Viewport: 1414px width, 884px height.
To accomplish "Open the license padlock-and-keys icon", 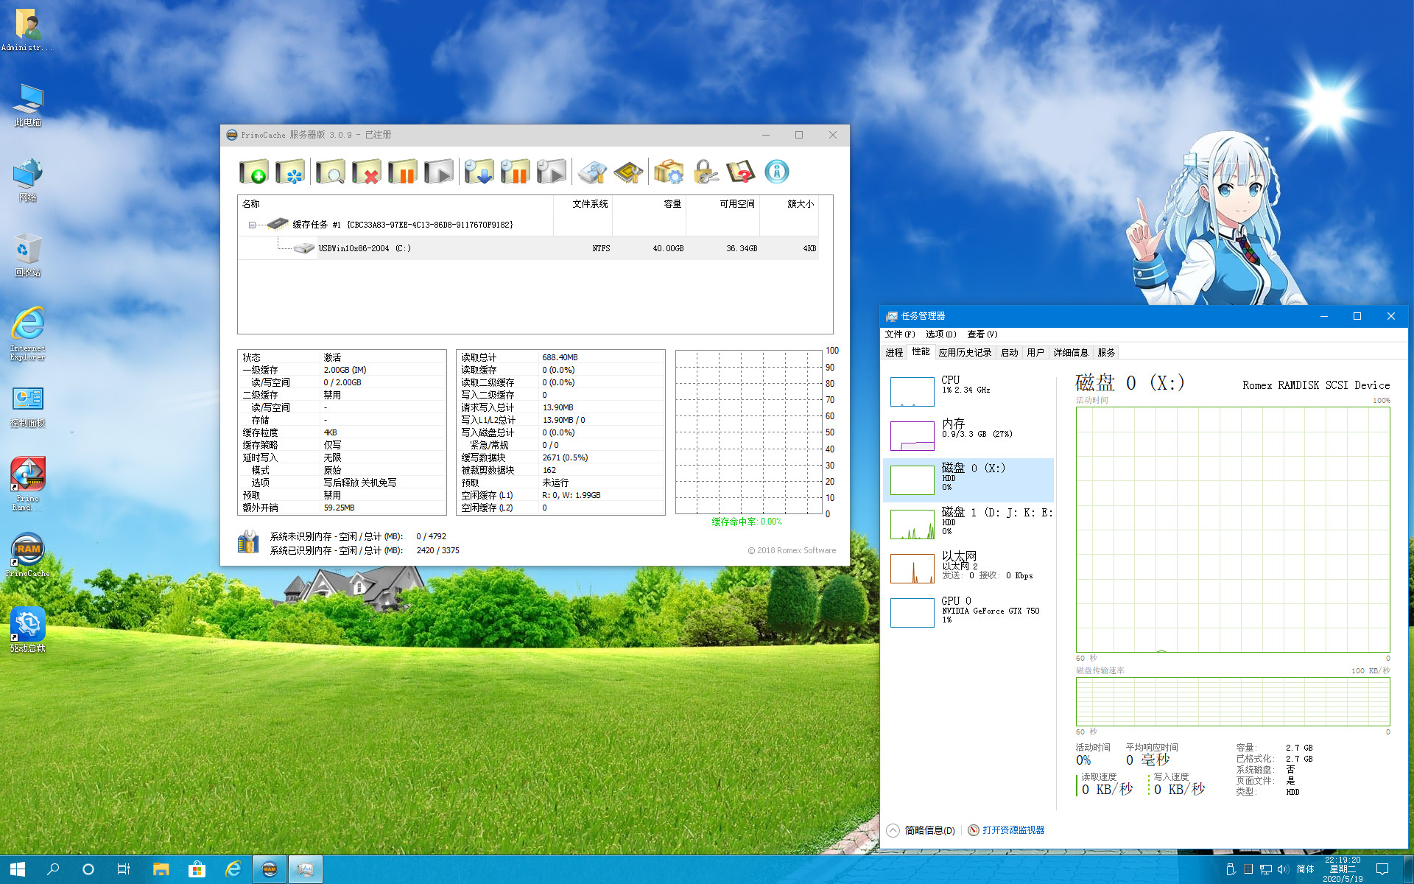I will point(705,172).
